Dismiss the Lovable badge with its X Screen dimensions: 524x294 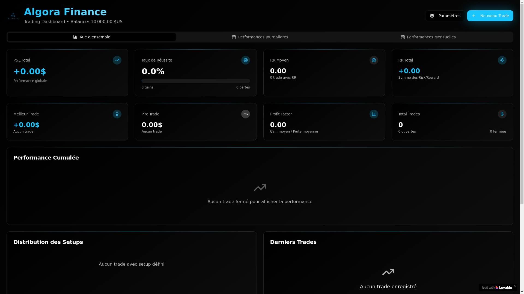tap(515, 286)
